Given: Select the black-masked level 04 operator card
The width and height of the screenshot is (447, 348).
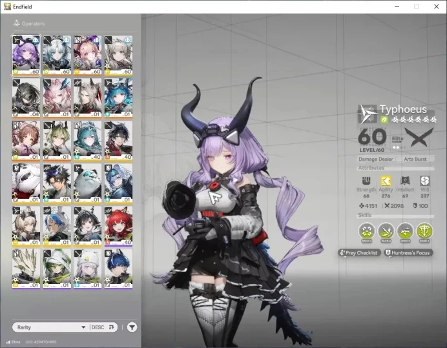Looking at the screenshot, I should pos(26,98).
